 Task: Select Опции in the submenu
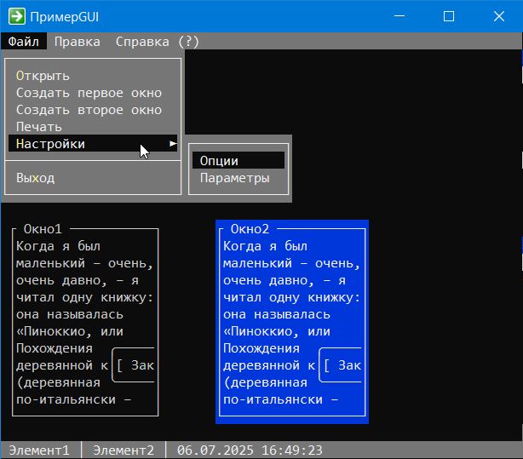tap(219, 161)
